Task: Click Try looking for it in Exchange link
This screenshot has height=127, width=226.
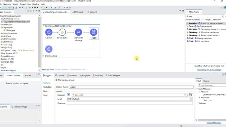Action: (x=209, y=70)
